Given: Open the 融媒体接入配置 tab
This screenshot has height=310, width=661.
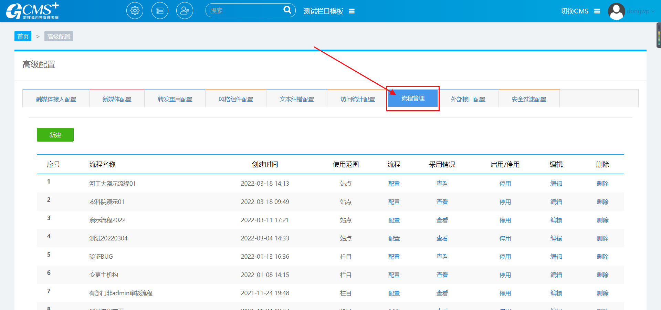Looking at the screenshot, I should 56,99.
